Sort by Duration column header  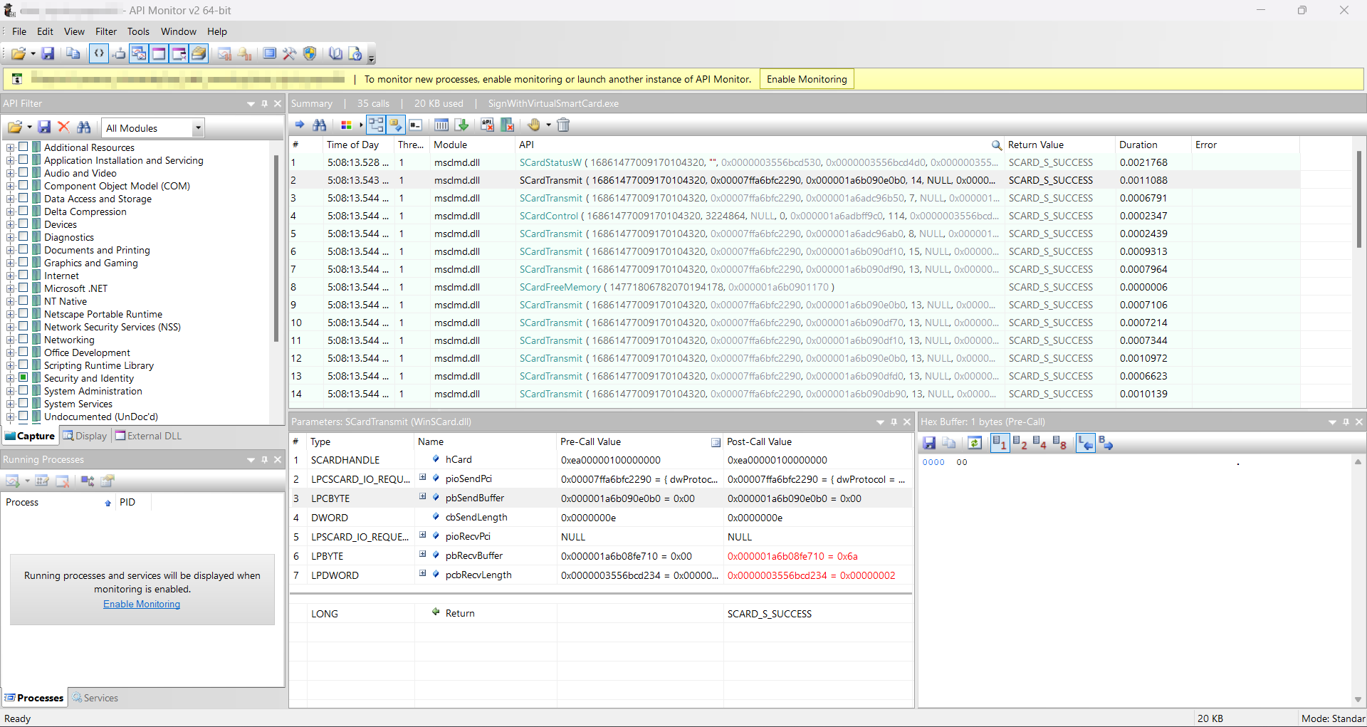[x=1153, y=145]
